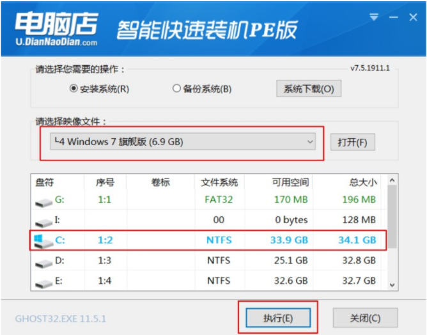Click the partition list scroll up arrow
Image resolution: width=427 pixels, height=335 pixels.
pos(392,180)
